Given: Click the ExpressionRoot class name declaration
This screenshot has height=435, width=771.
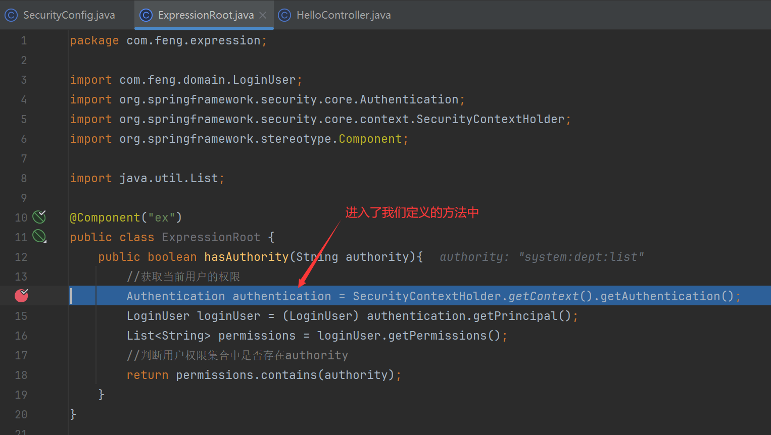Looking at the screenshot, I should click(x=211, y=237).
